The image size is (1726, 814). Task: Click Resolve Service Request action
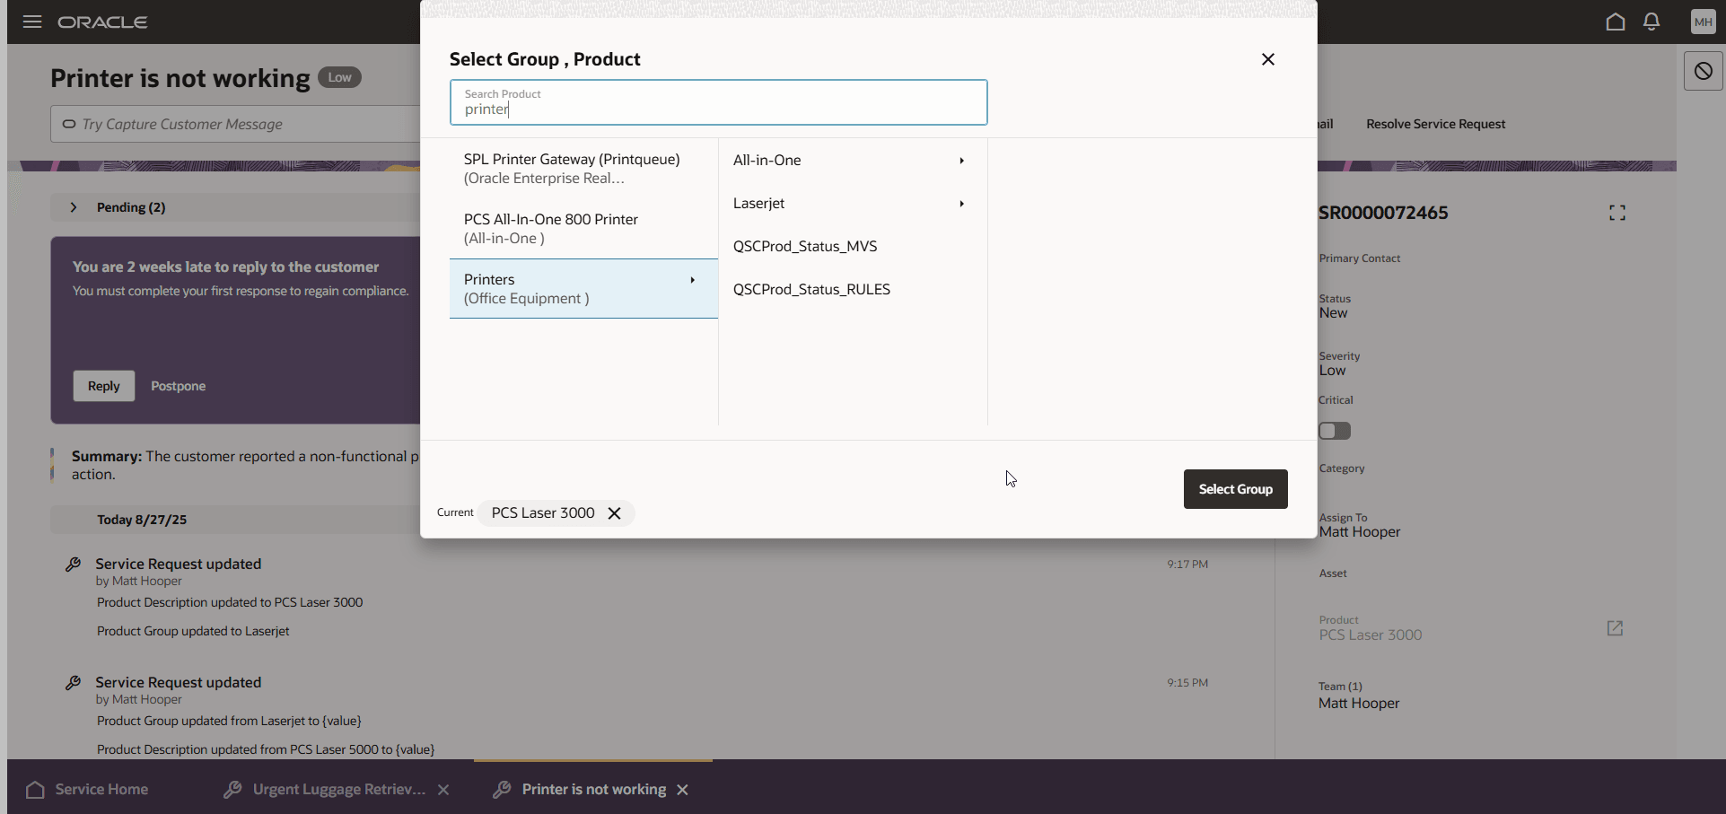1435,124
